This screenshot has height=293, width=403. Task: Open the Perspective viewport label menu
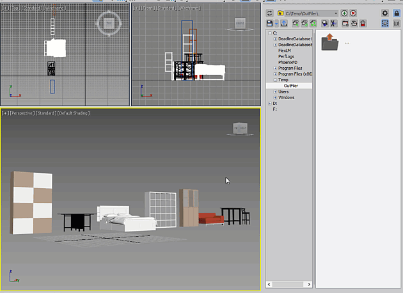click(22, 113)
